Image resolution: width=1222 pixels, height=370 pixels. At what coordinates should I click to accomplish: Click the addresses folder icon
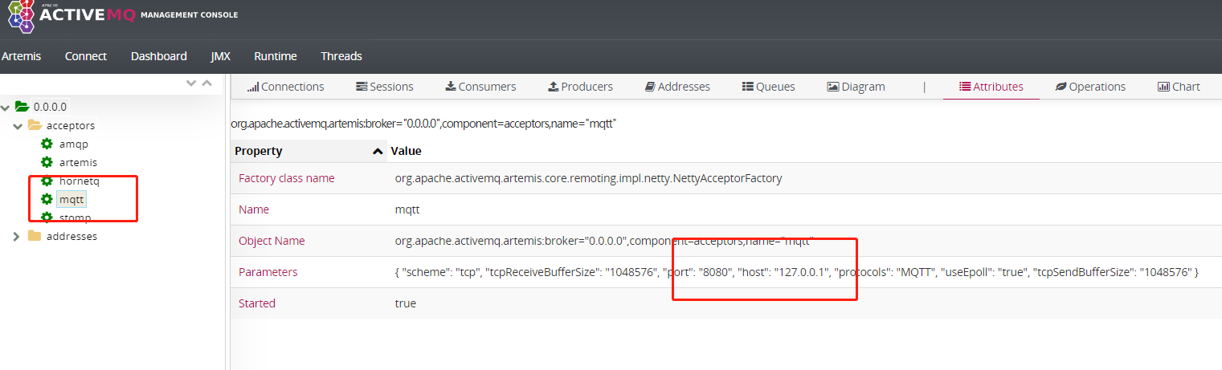[x=34, y=236]
